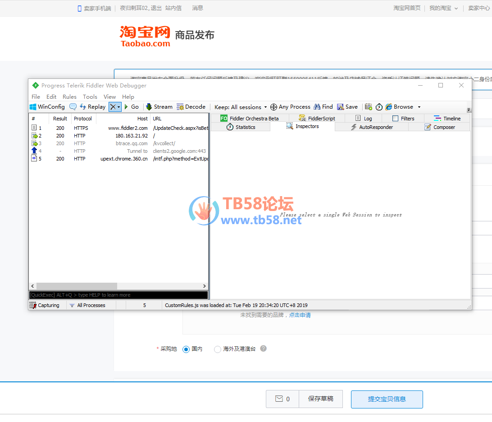This screenshot has height=422, width=492.
Task: Open the Composer tab
Action: click(x=439, y=127)
